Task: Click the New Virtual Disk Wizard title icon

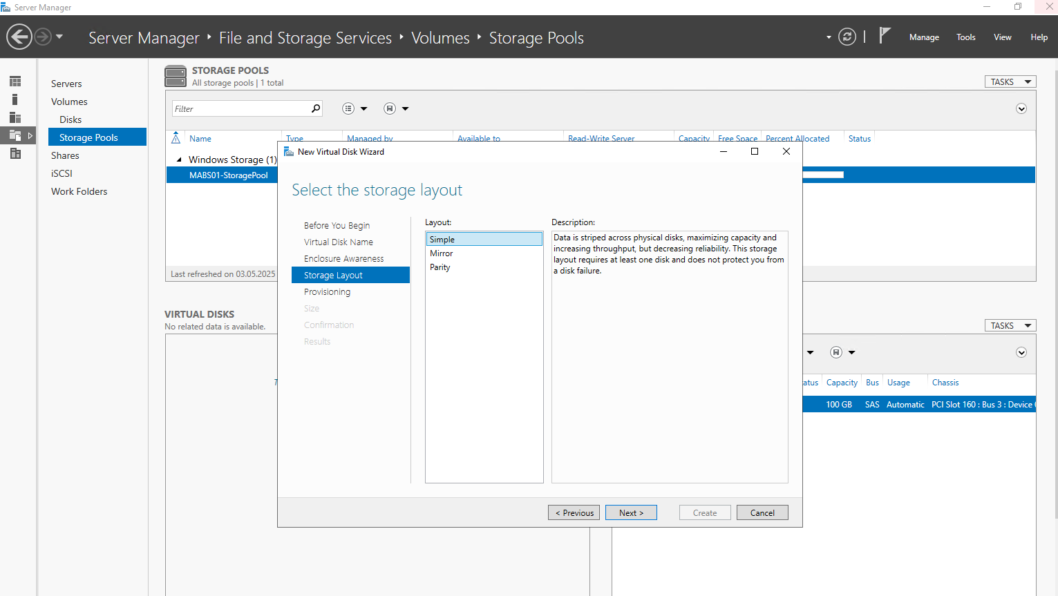Action: click(x=289, y=151)
